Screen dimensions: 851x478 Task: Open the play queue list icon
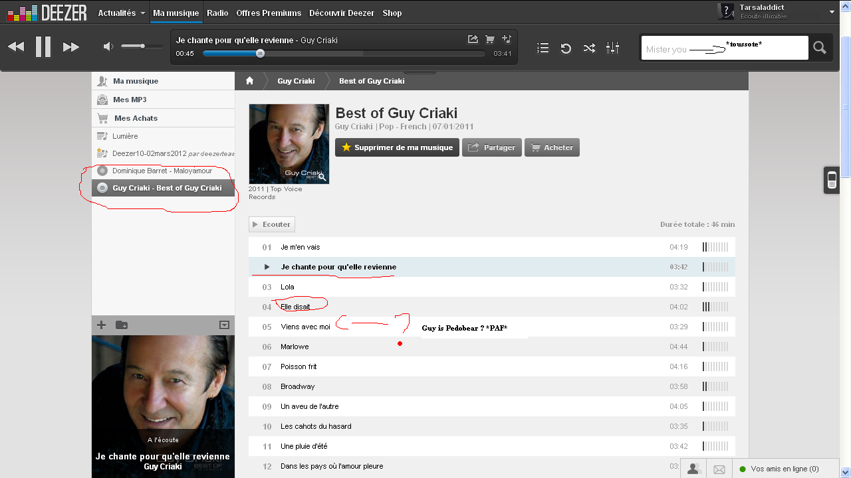[x=543, y=48]
